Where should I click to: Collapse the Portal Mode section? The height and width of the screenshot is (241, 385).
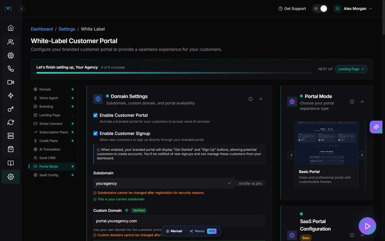[362, 102]
